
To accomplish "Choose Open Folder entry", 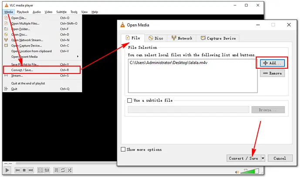I will click(x=42, y=29).
